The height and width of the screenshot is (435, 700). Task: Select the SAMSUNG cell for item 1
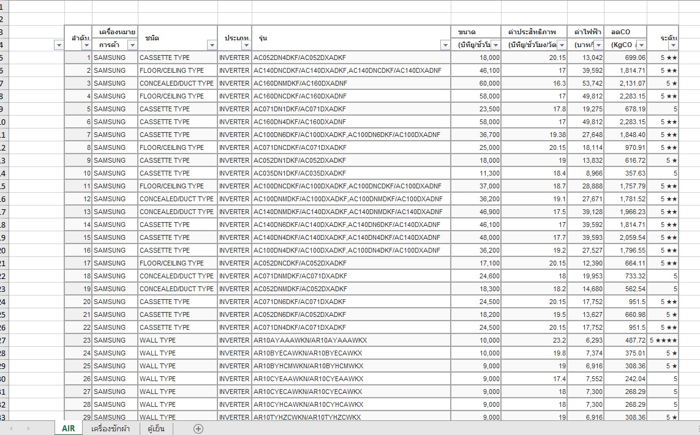pos(115,58)
